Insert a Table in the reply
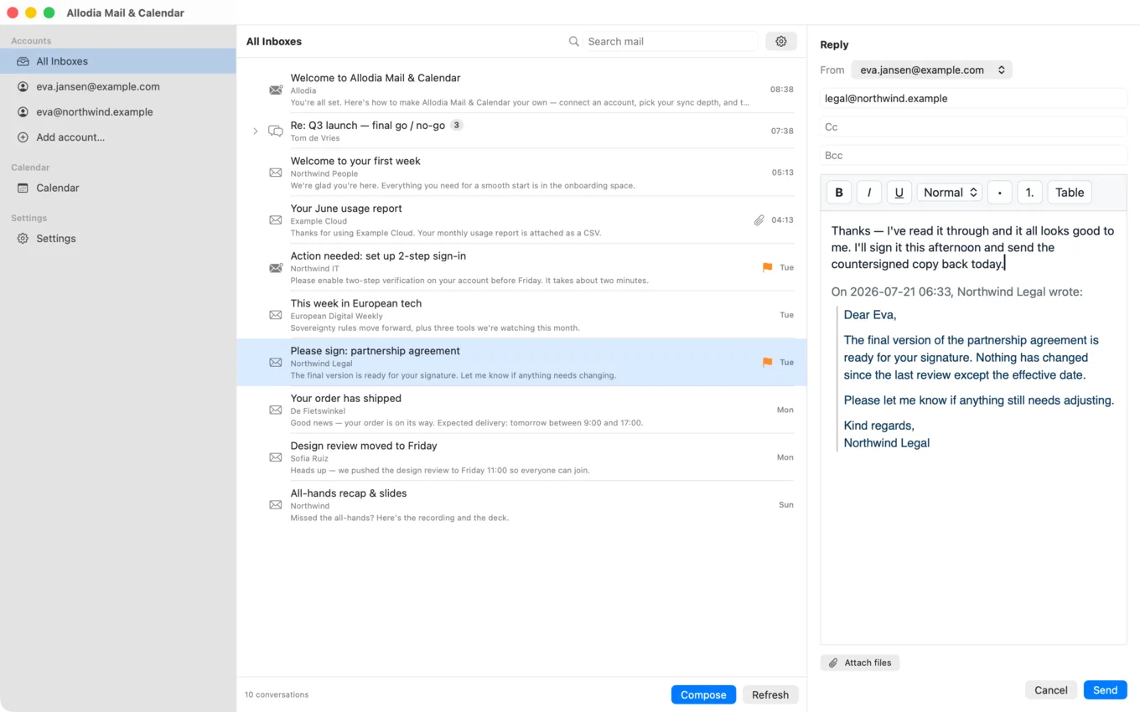 point(1070,193)
